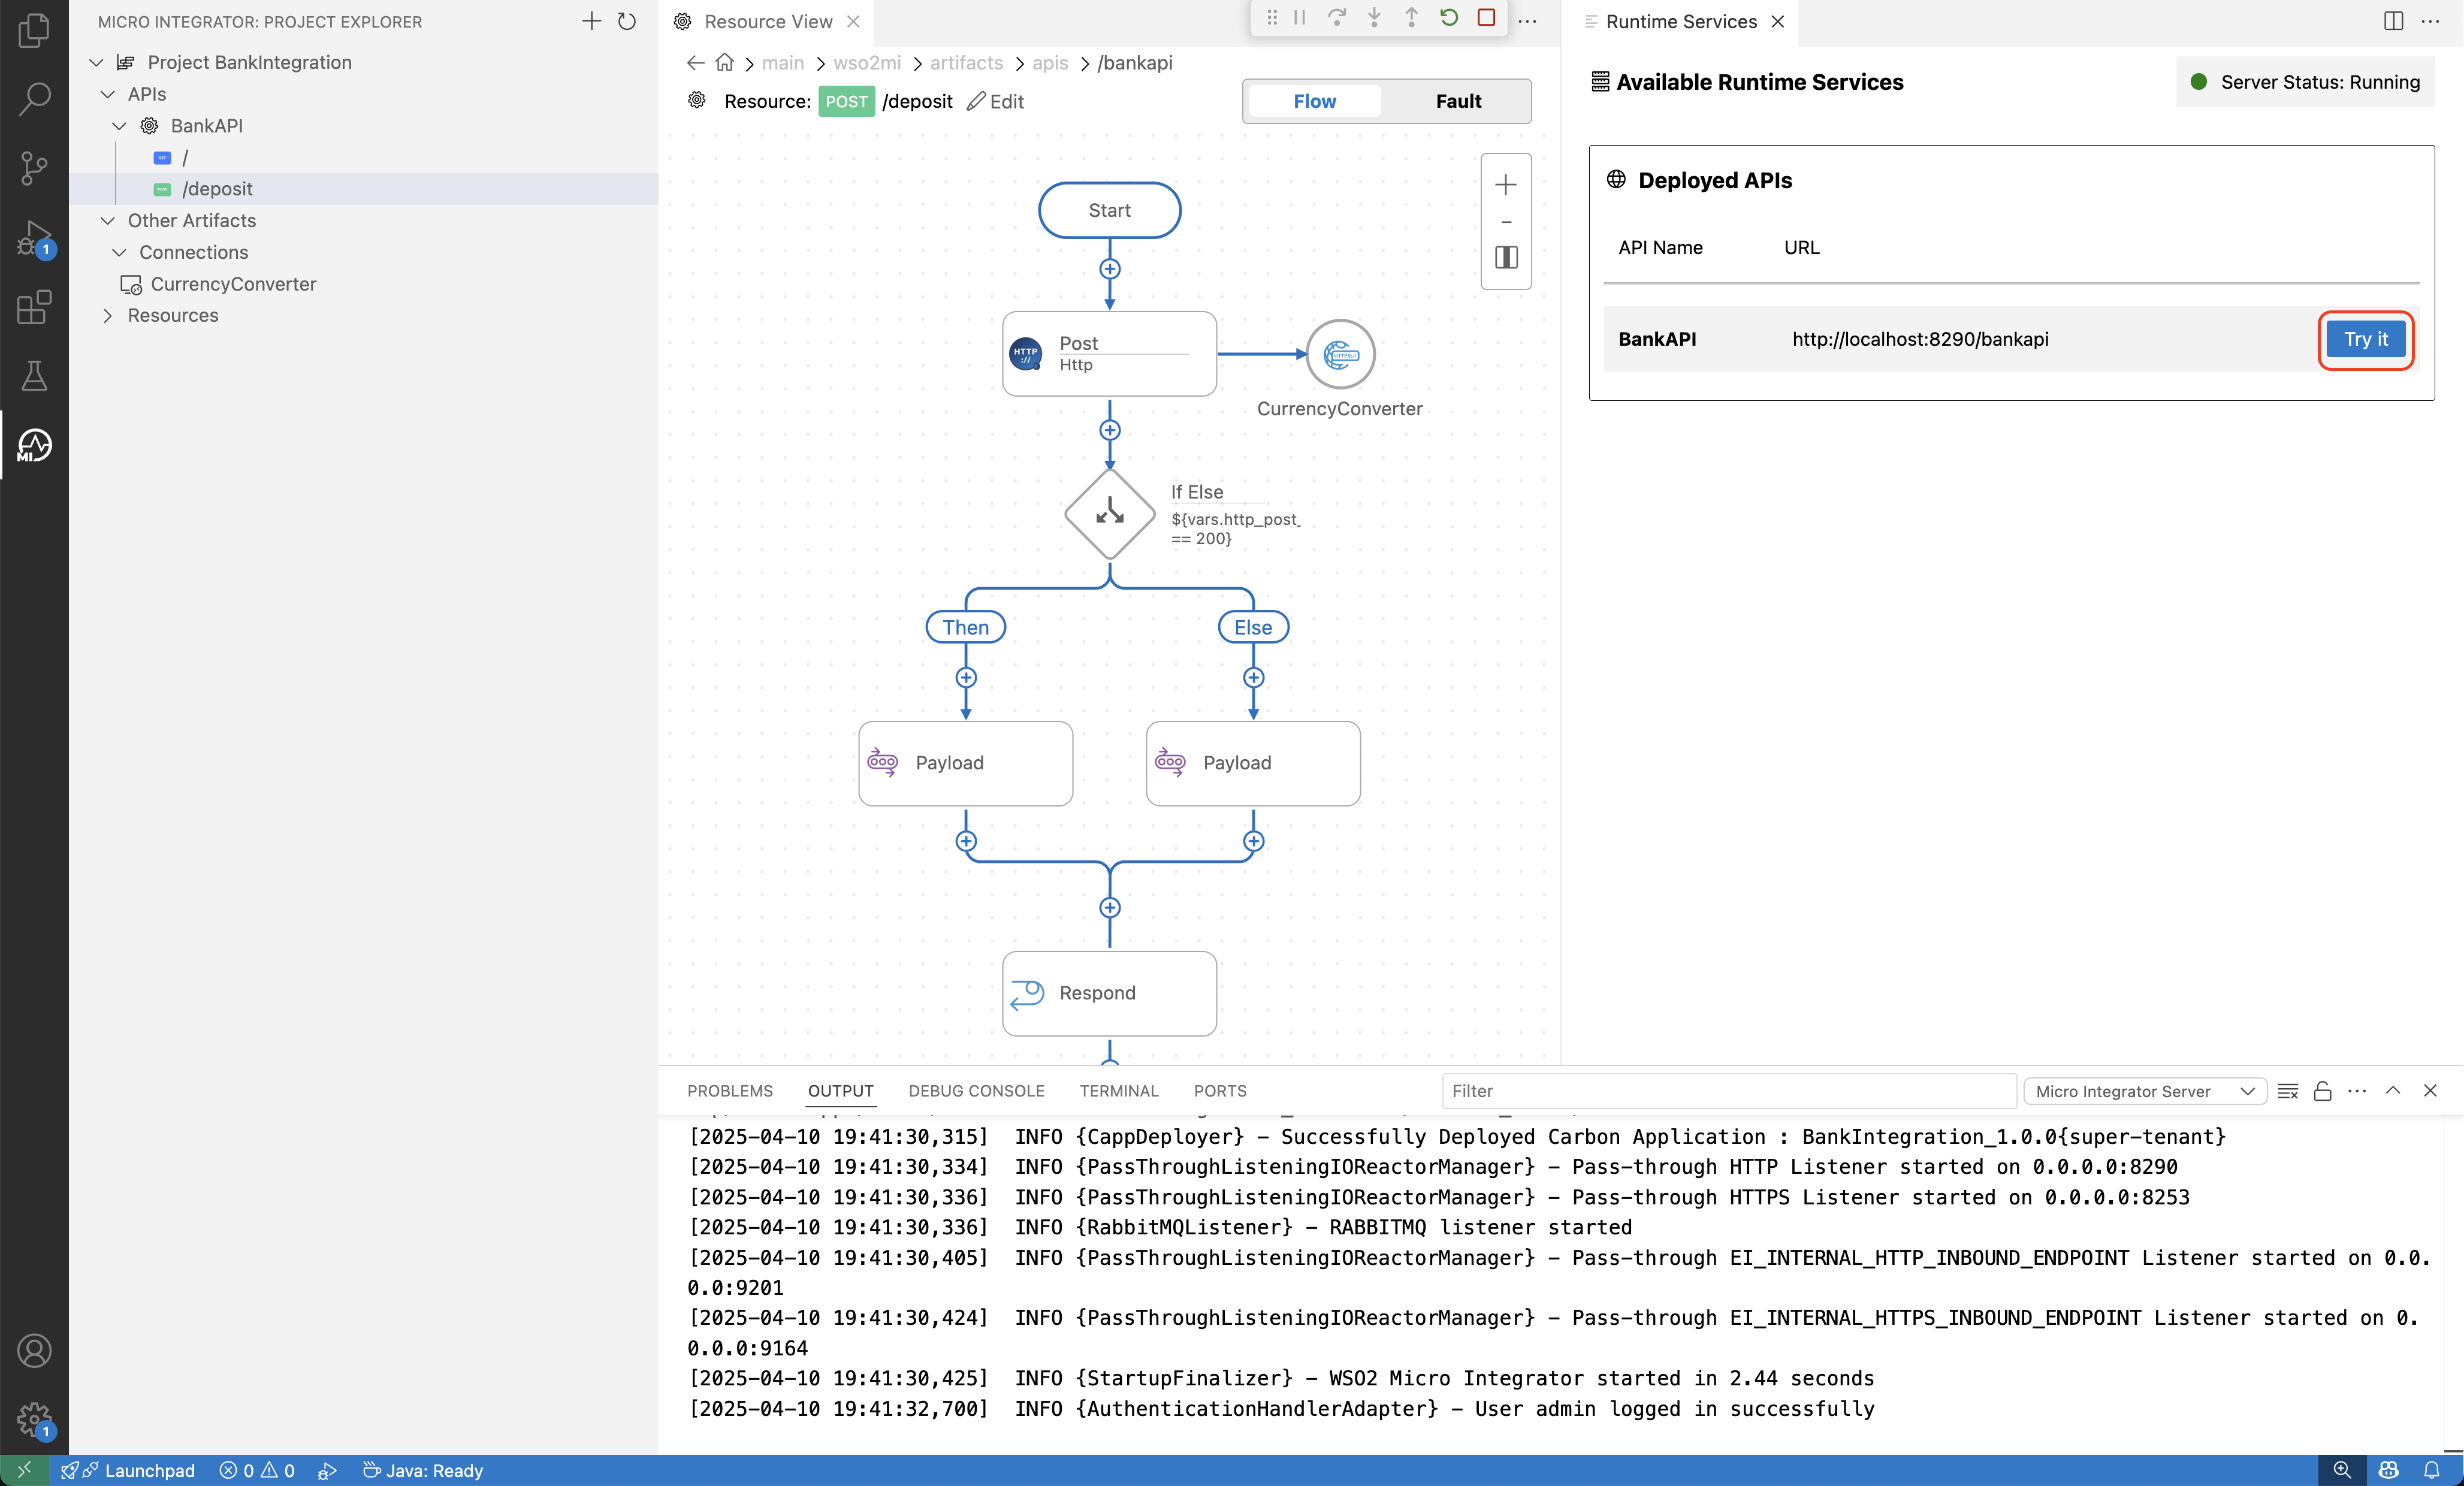Open the Explorer view in activity bar
This screenshot has width=2464, height=1486.
34,30
